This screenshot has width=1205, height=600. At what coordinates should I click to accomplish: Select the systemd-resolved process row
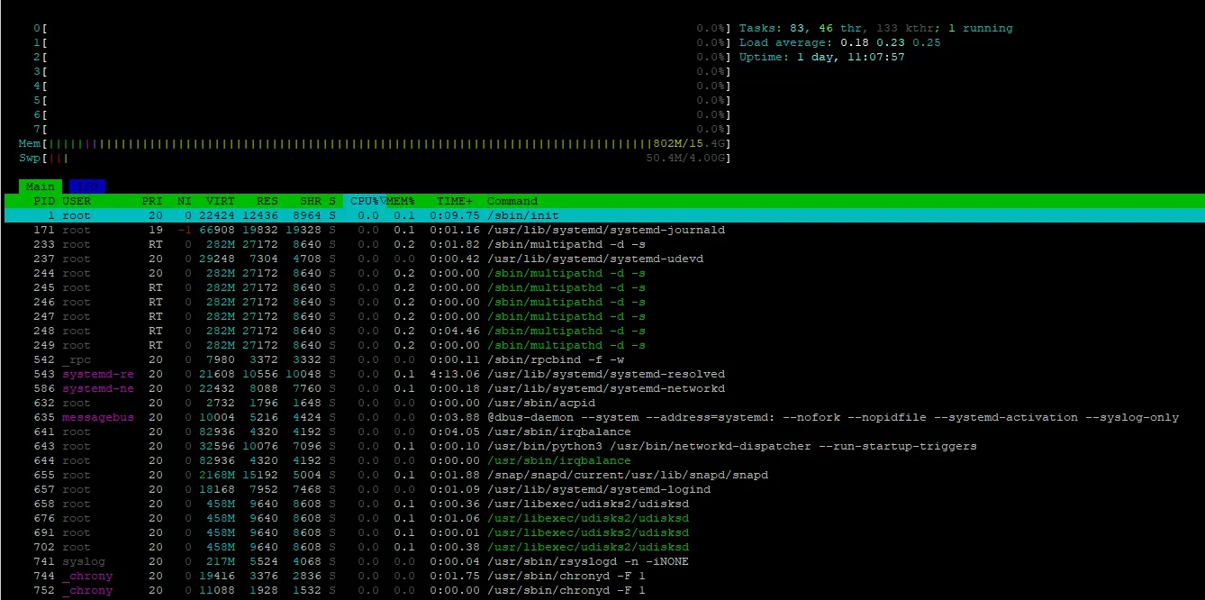pyautogui.click(x=602, y=374)
